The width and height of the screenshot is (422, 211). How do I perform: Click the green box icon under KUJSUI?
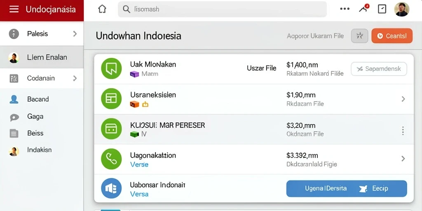pos(134,134)
